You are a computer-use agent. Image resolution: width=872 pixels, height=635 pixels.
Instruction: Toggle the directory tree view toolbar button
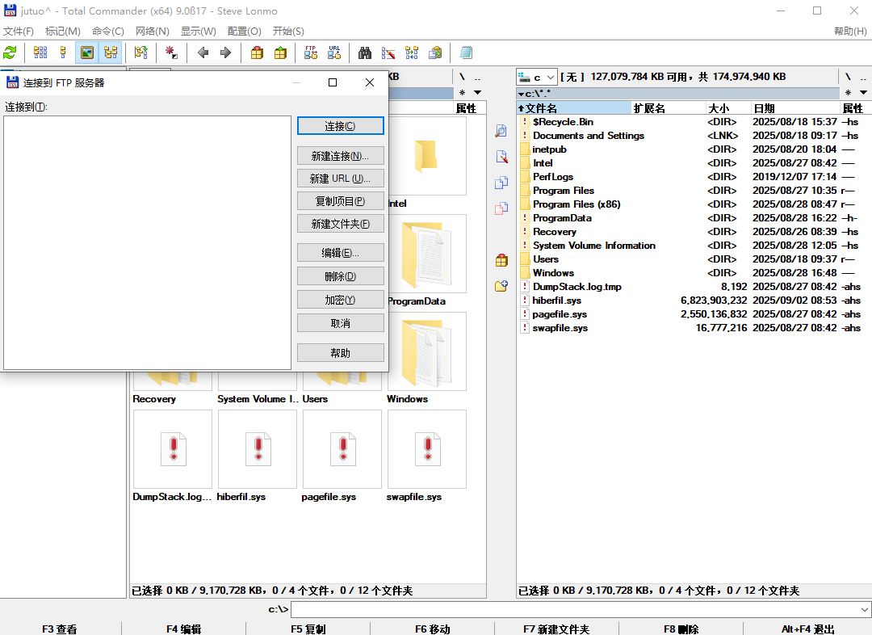point(111,53)
